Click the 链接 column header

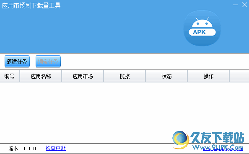click(124, 76)
